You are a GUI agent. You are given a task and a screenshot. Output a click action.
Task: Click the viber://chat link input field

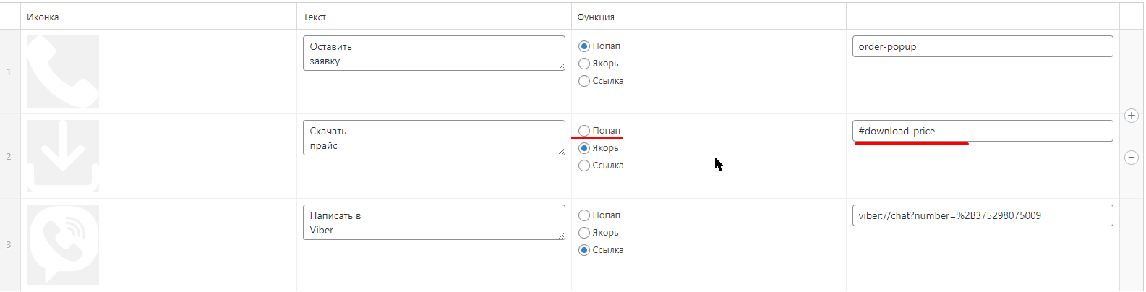(983, 215)
